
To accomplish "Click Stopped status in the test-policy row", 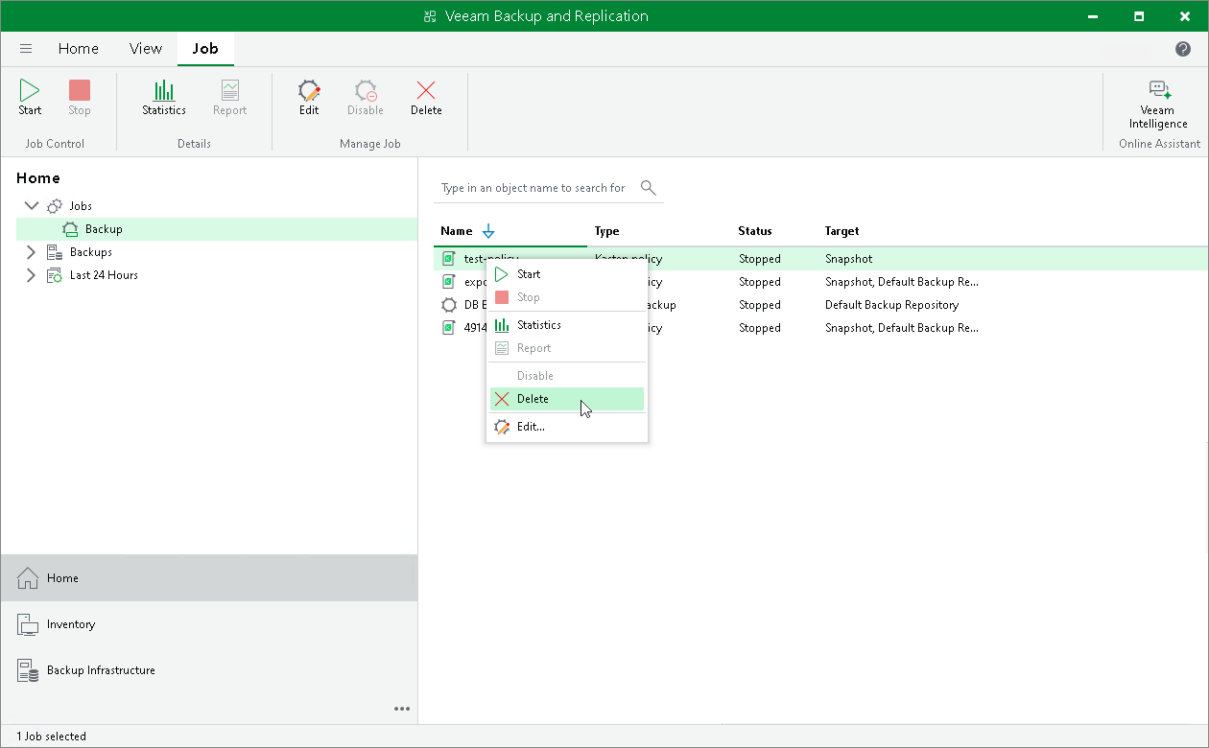I will pos(760,259).
